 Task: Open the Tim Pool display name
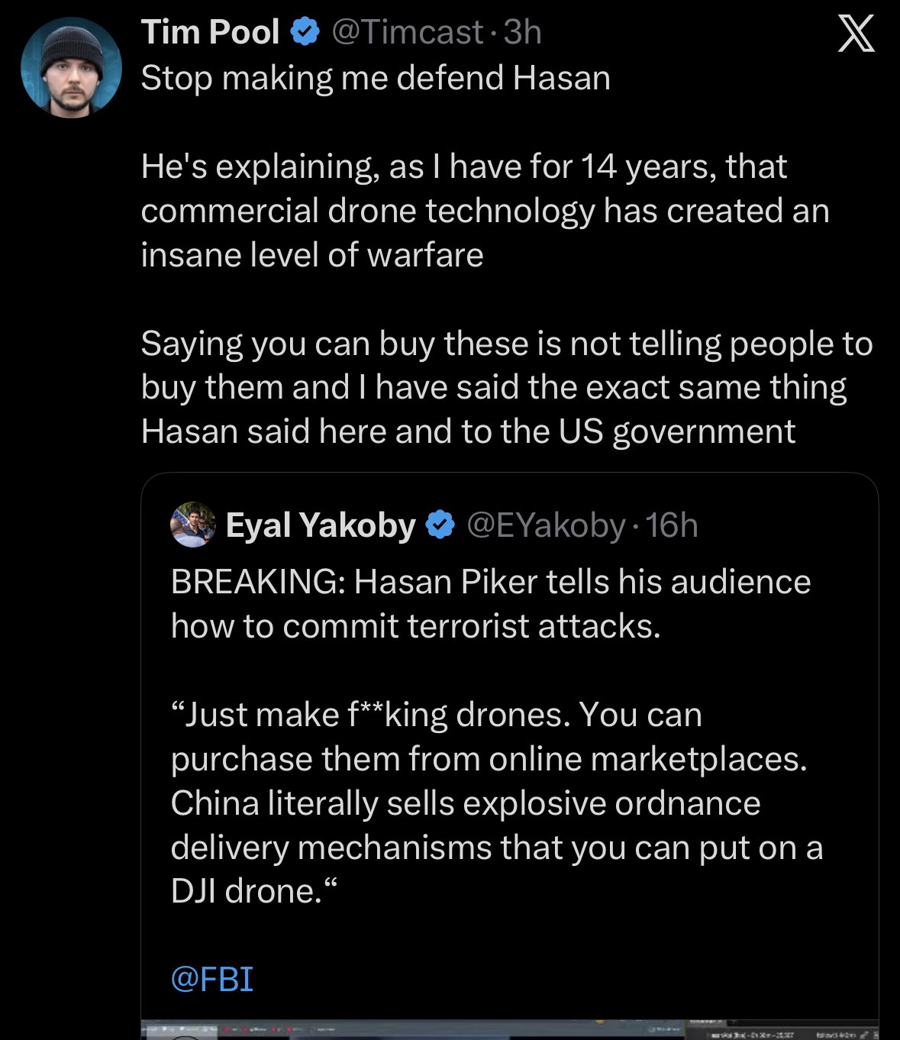(x=211, y=32)
